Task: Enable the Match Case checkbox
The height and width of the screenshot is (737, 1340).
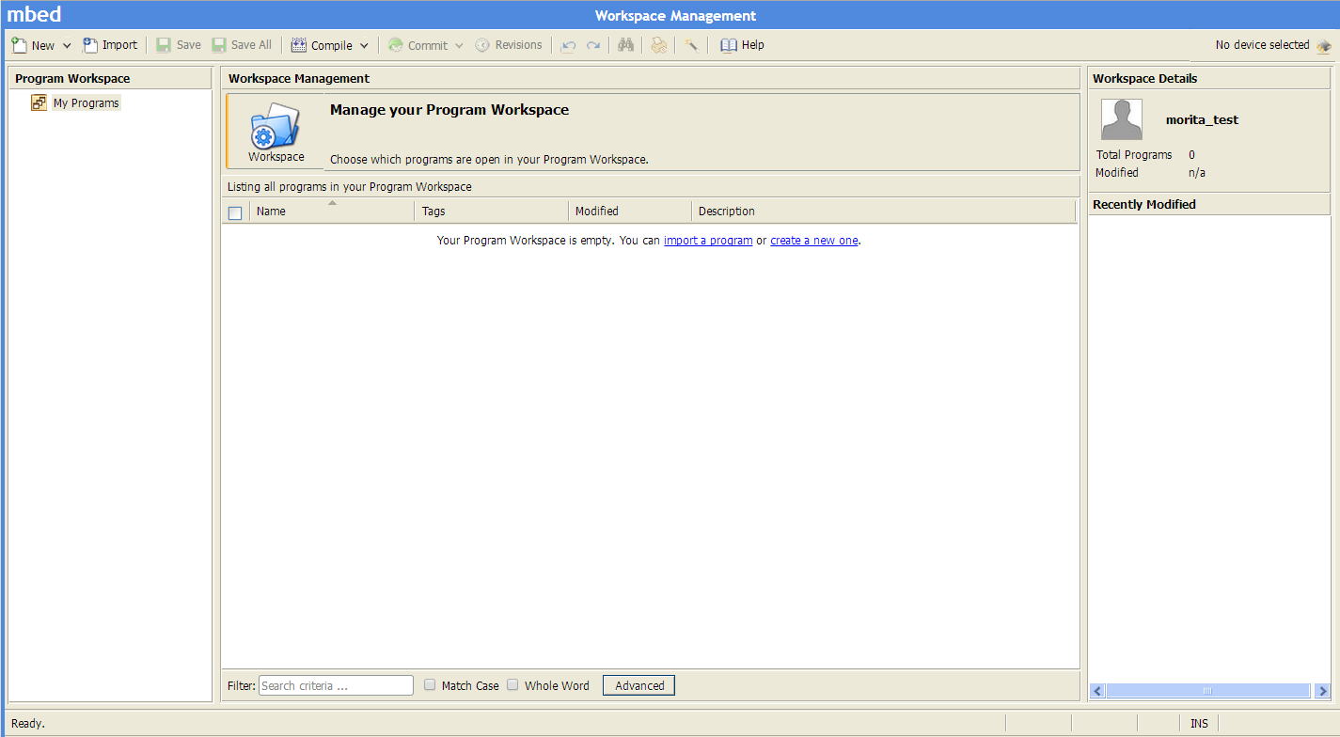Action: (430, 684)
